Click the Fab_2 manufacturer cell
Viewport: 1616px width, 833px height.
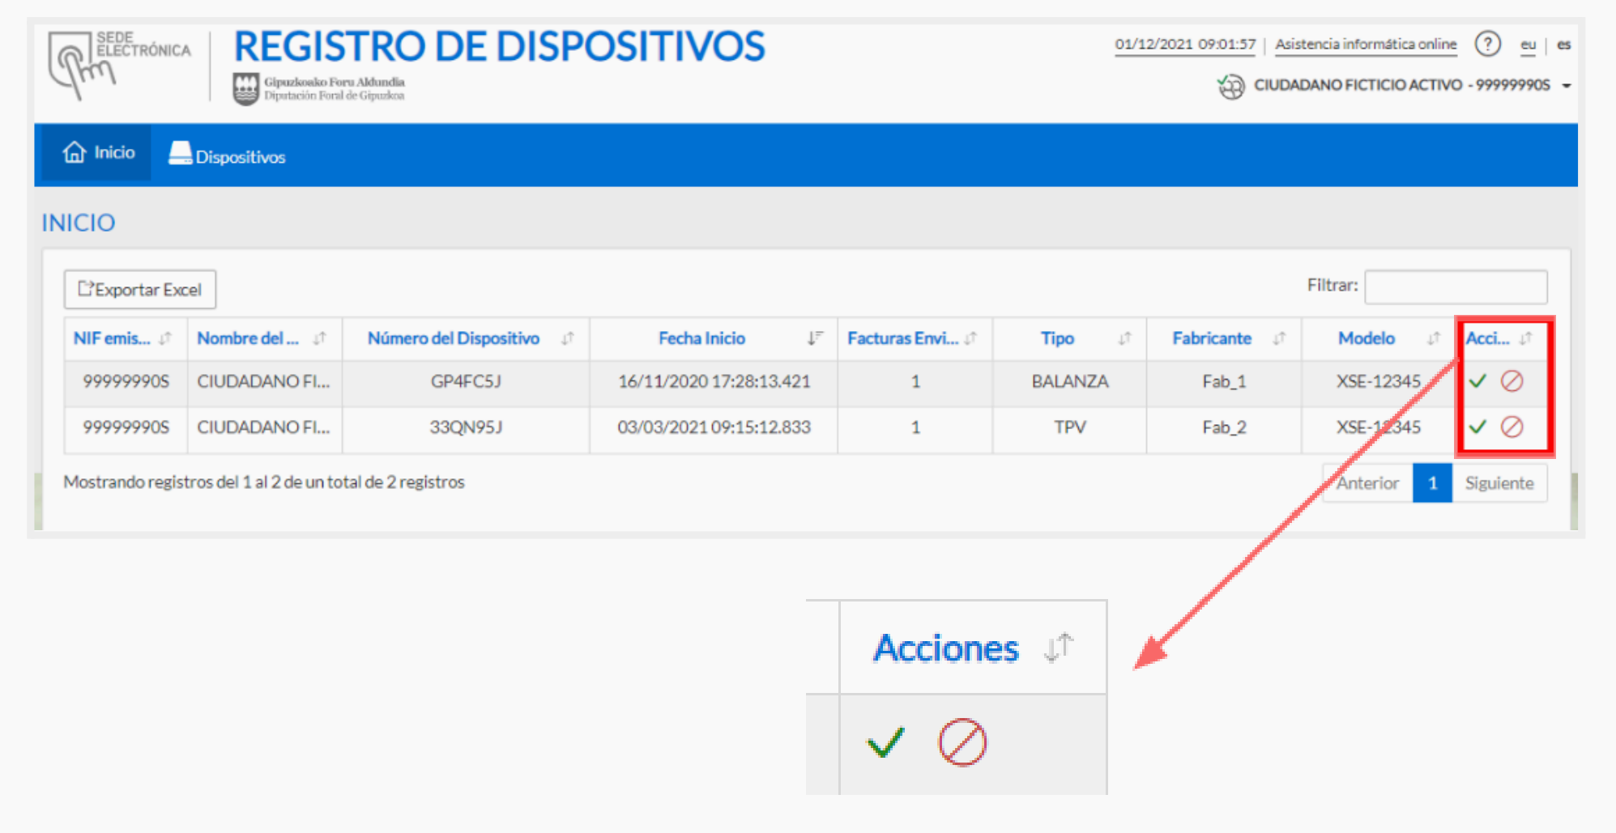pos(1224,427)
